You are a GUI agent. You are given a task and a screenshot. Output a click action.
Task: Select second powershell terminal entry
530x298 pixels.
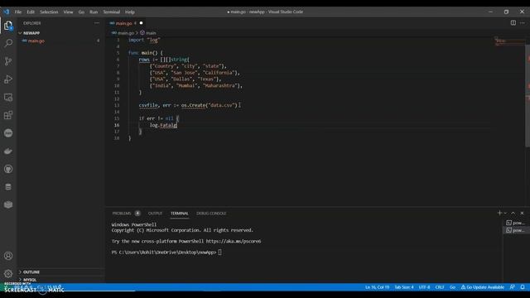coord(515,230)
